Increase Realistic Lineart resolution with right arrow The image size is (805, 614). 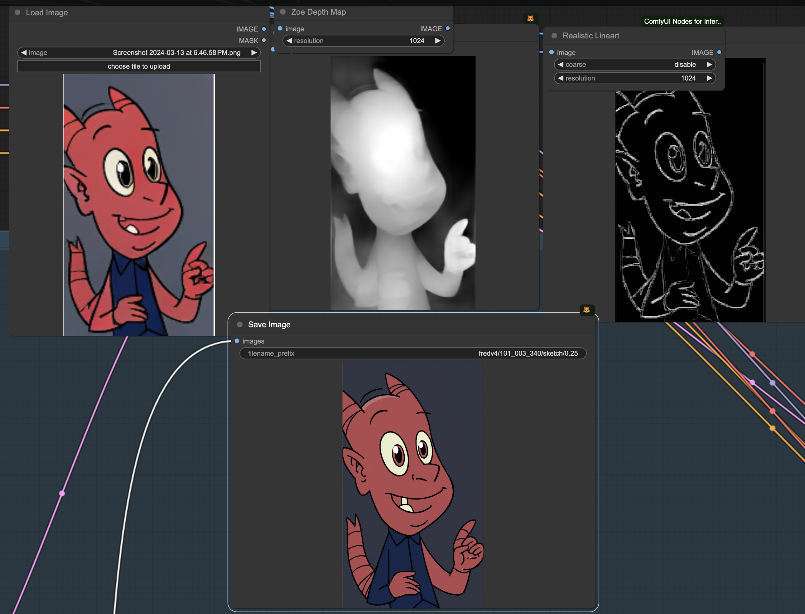[x=709, y=78]
